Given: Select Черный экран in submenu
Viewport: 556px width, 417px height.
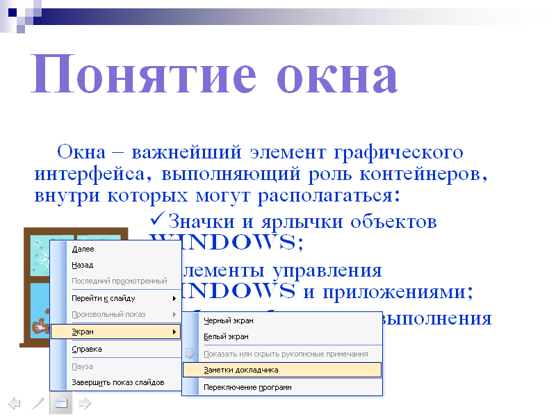Looking at the screenshot, I should [x=282, y=320].
